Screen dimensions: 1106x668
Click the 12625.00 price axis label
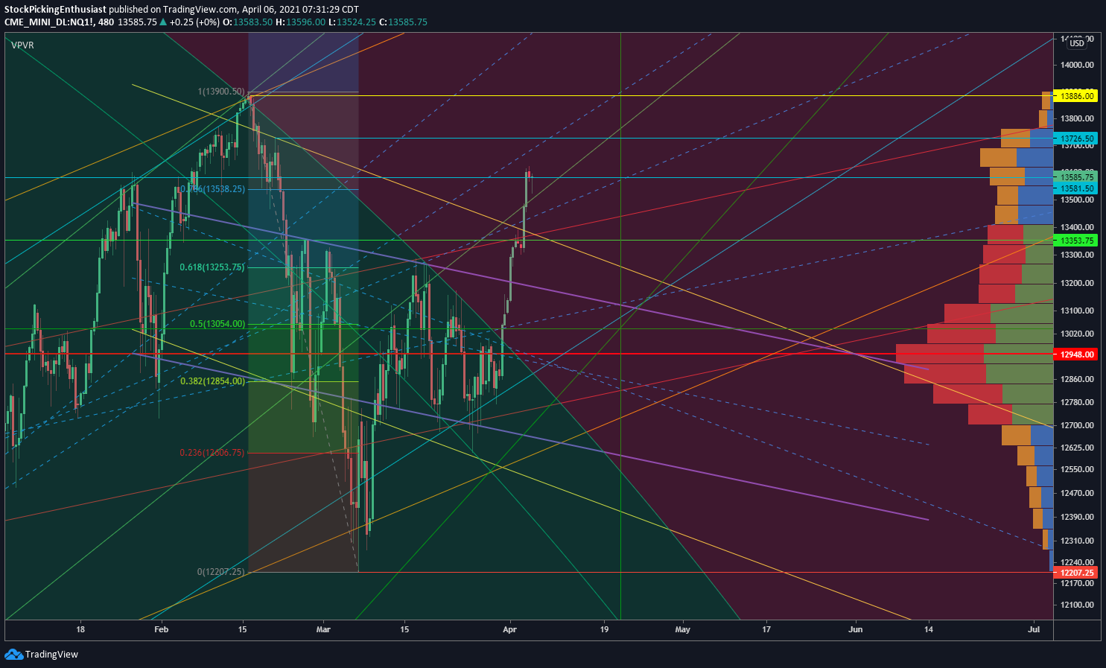click(1077, 448)
